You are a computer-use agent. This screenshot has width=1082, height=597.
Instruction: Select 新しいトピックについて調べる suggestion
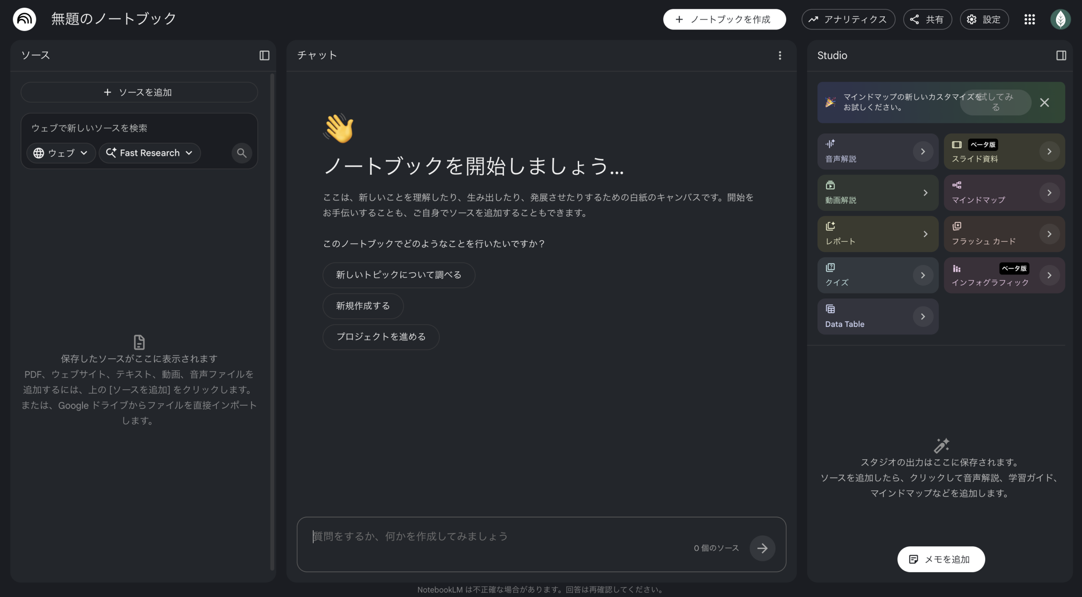tap(399, 275)
